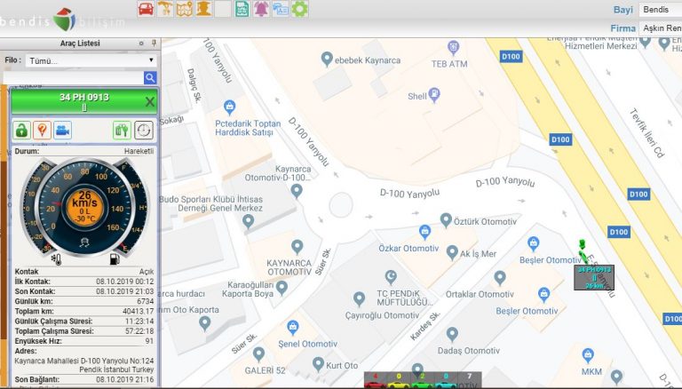
Task: Click the TEB ATM map marker
Action: coord(453,47)
